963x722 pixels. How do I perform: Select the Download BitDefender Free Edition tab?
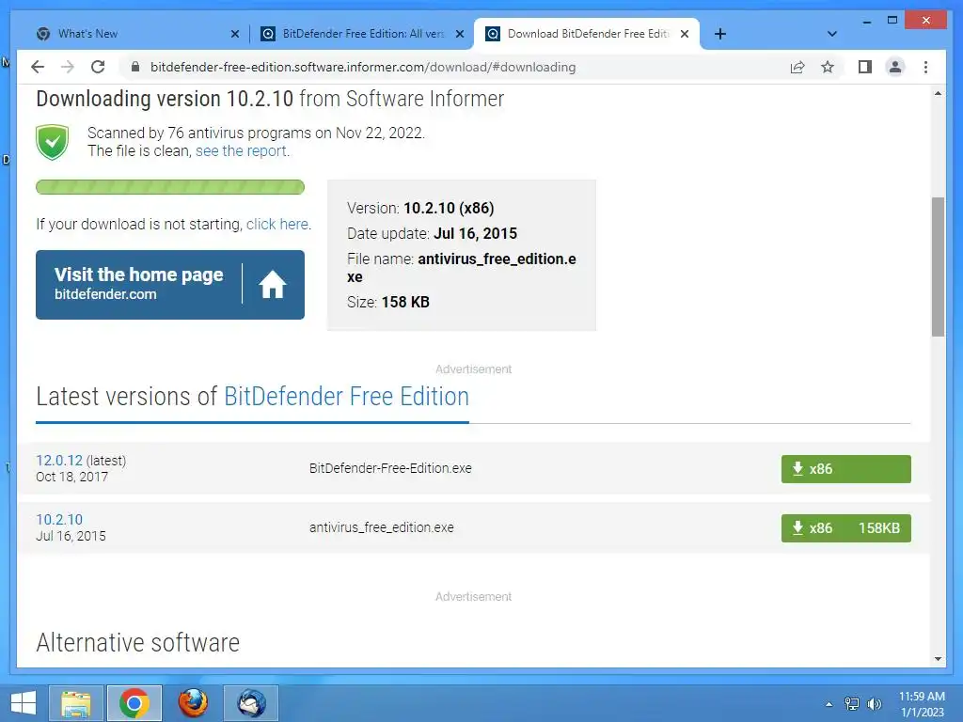[589, 34]
